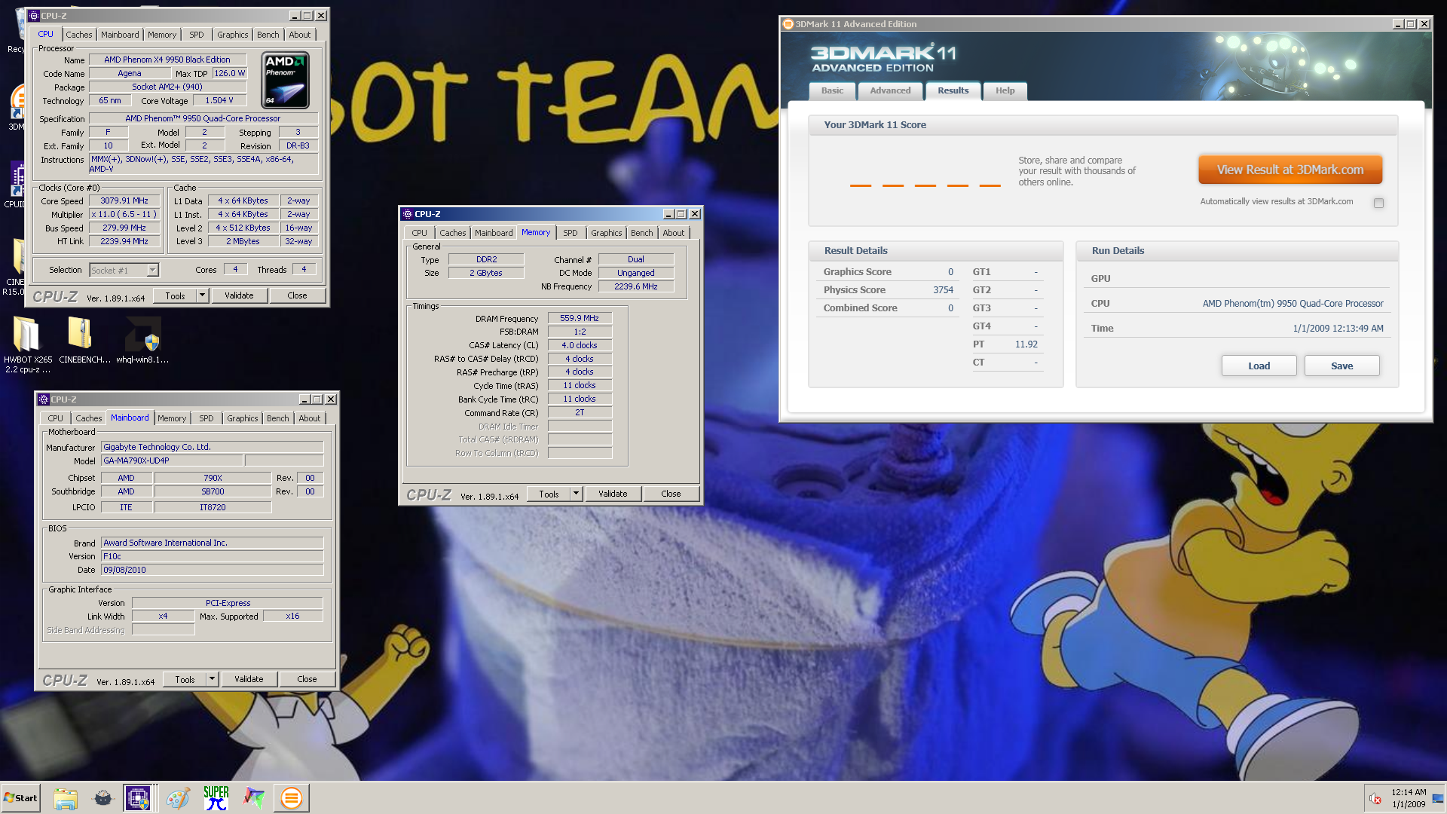This screenshot has width=1447, height=814.
Task: Click the Southbridge SB700 field
Action: coord(213,491)
